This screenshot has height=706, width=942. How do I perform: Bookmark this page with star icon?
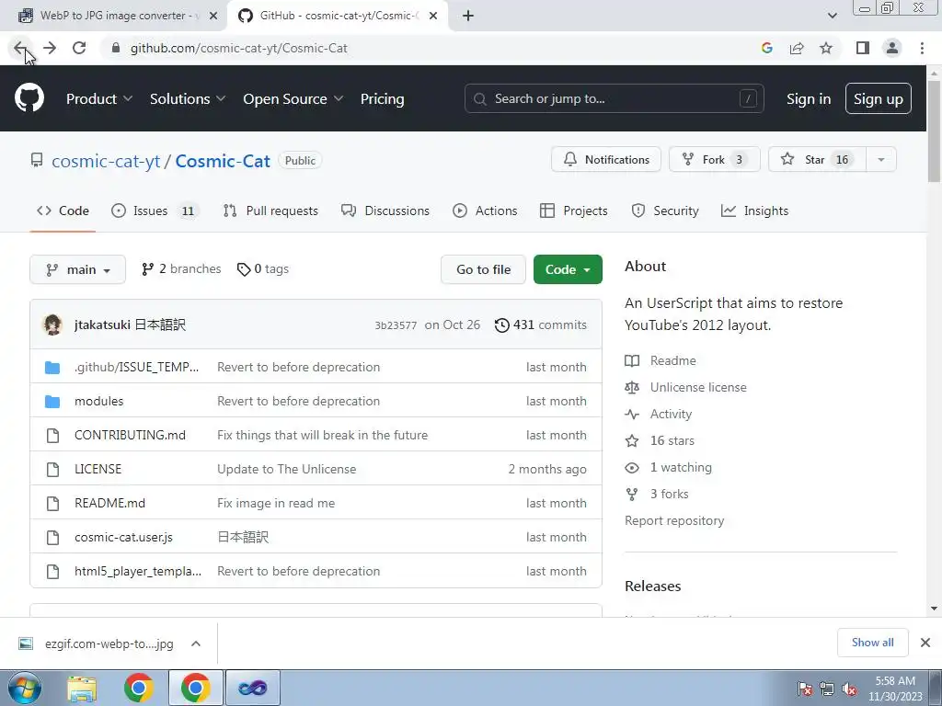826,48
